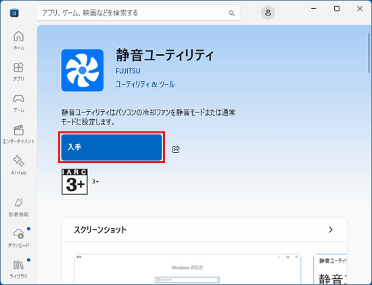372x285 pixels.
Task: Click the vertical scrollbar on the page
Action: (x=369, y=53)
